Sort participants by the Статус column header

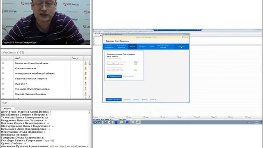[76, 58]
